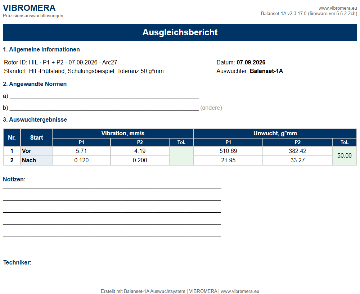Click heading 3. Auswuchtergebnisse
The image size is (360, 294).
click(x=35, y=119)
